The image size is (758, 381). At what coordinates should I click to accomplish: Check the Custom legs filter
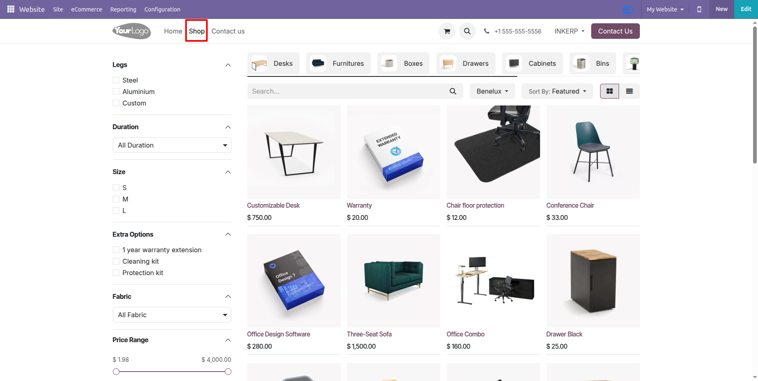click(116, 103)
